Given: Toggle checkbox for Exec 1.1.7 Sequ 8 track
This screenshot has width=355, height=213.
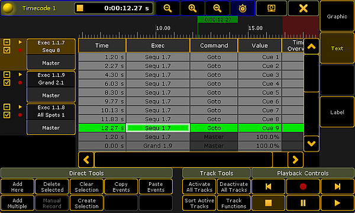Looking at the screenshot, I should click(7, 50).
